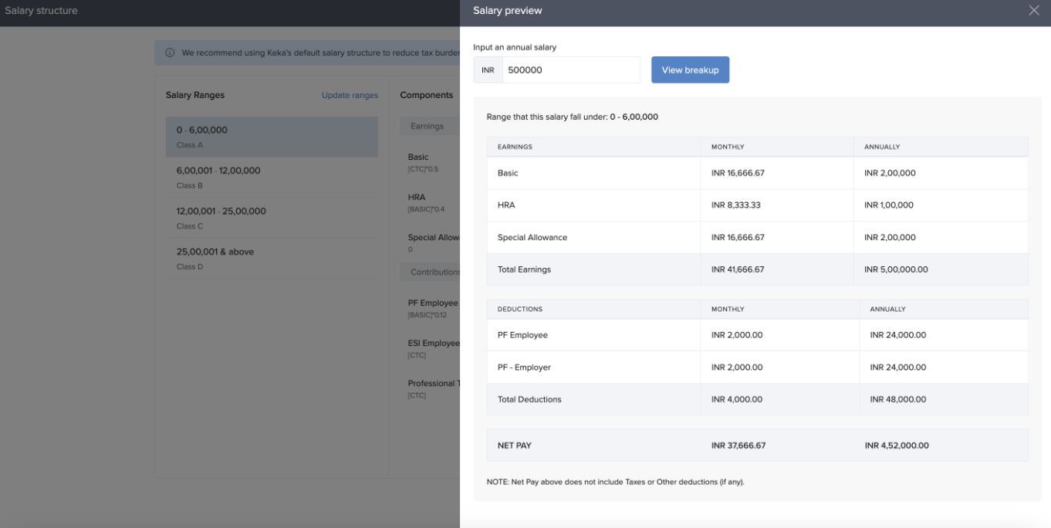The image size is (1051, 528).
Task: Open the Basic component in Components list
Action: [x=422, y=162]
